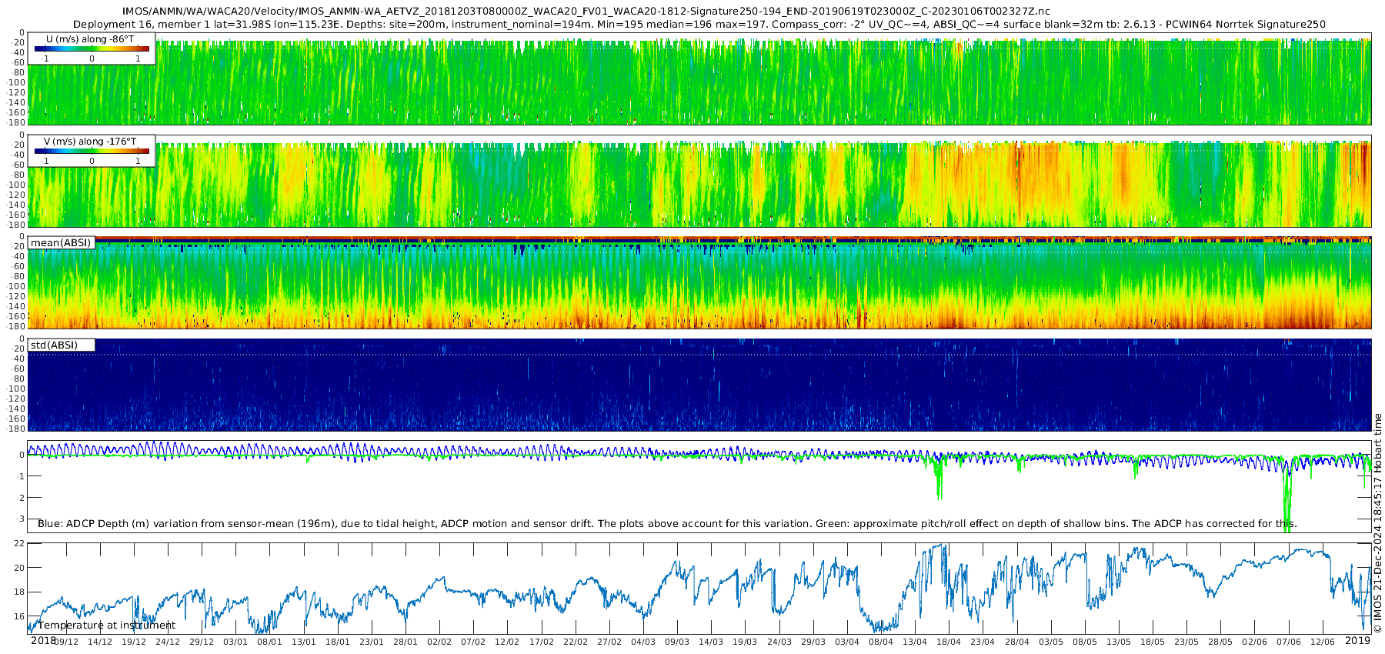Click the 'Temperature at instrument' label
The height and width of the screenshot is (654, 1385).
click(x=107, y=626)
